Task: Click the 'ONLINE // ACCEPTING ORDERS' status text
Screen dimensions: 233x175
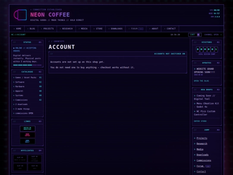Action: point(25,49)
